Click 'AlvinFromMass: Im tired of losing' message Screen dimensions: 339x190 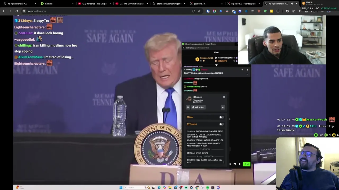(44, 57)
